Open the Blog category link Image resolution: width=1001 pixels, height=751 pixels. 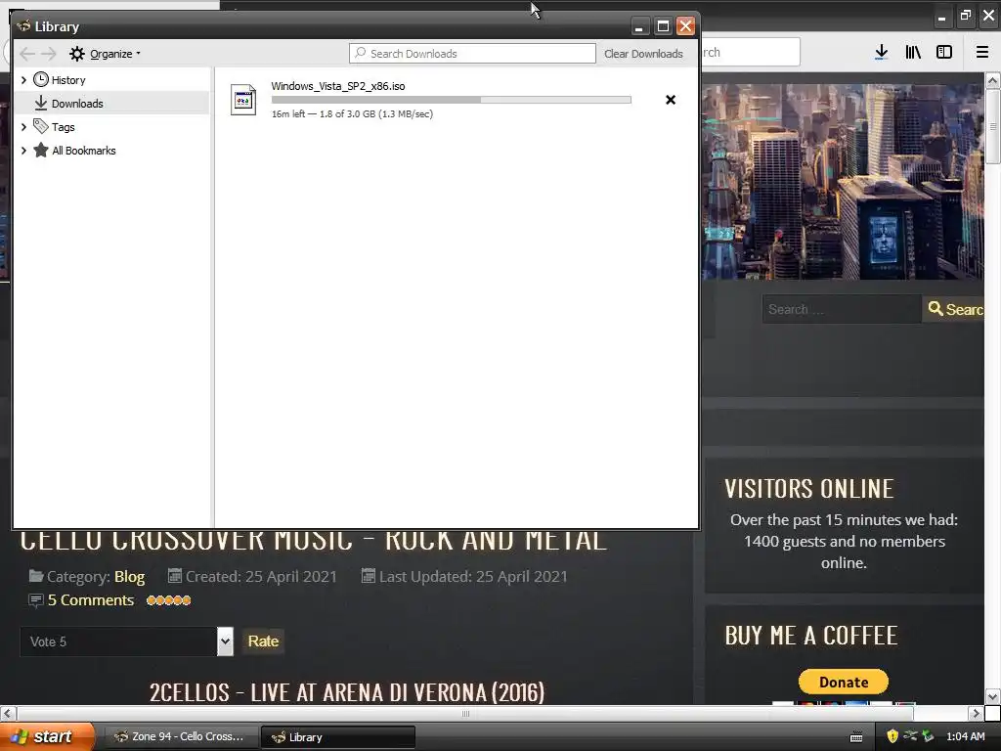130,577
